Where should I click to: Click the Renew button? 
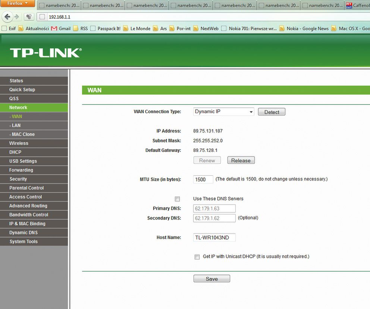207,160
